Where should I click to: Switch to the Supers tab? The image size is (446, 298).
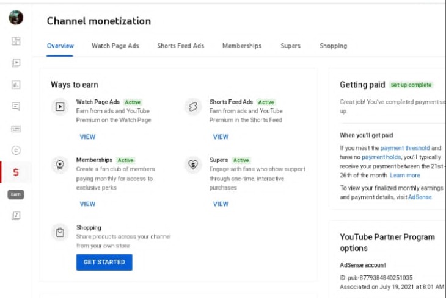point(290,46)
